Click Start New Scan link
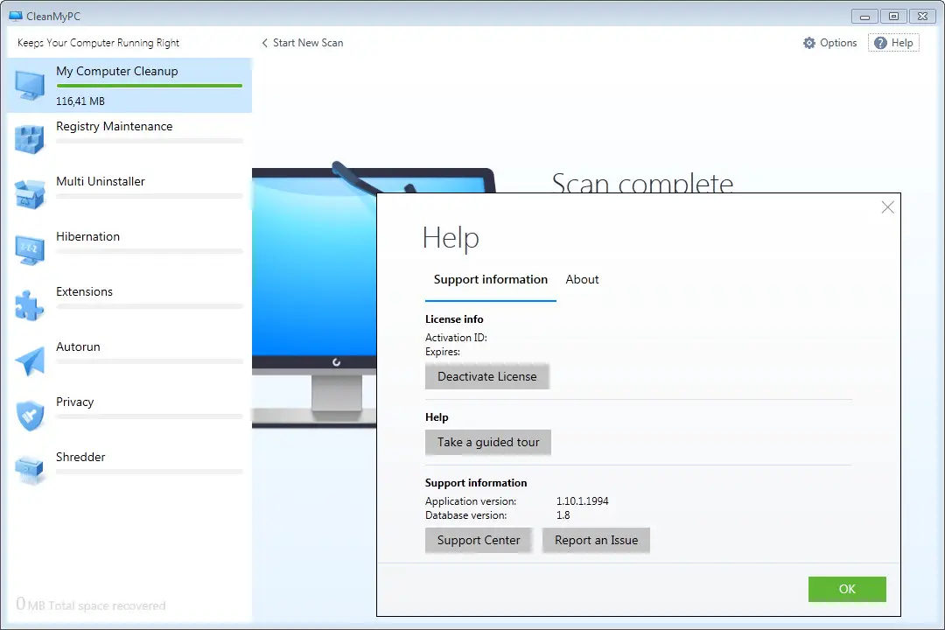945x630 pixels. (308, 43)
